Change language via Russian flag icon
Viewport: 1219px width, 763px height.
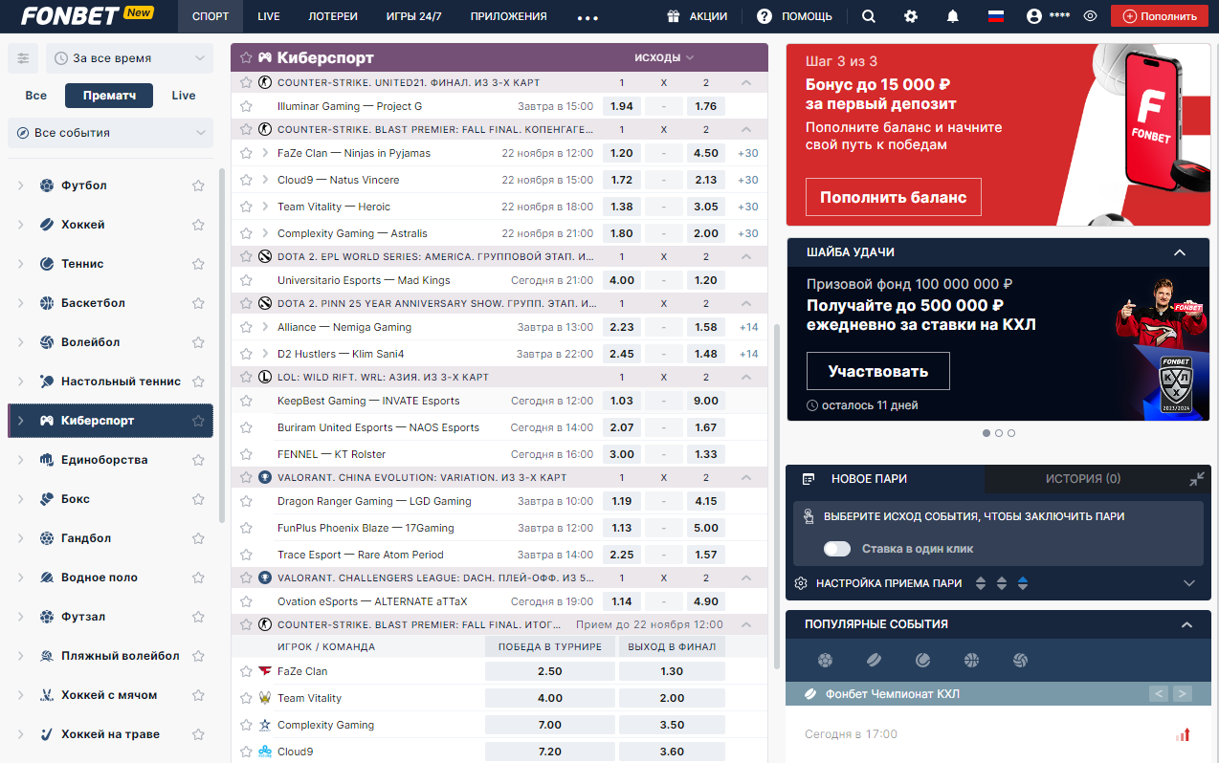click(x=996, y=16)
